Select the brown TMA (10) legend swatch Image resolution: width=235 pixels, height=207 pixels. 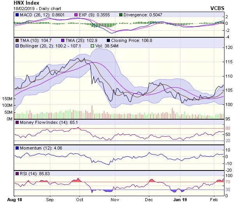tap(17, 40)
